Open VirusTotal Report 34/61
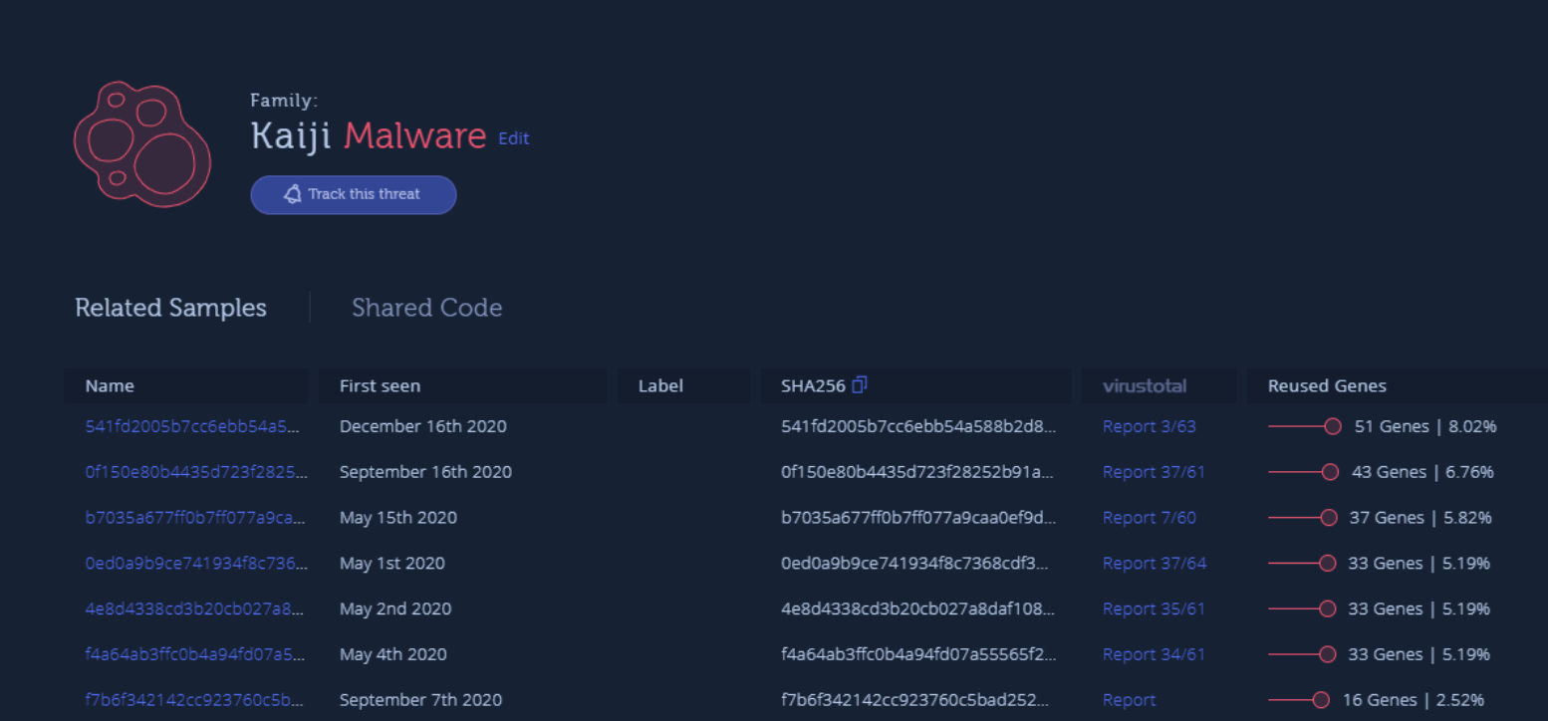 (1154, 655)
